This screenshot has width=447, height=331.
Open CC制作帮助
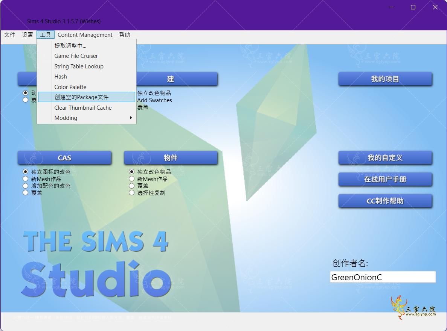pyautogui.click(x=385, y=201)
